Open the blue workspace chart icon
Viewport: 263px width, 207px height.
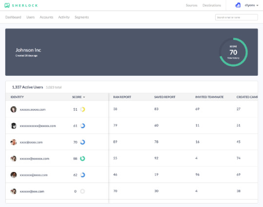(x=238, y=5)
